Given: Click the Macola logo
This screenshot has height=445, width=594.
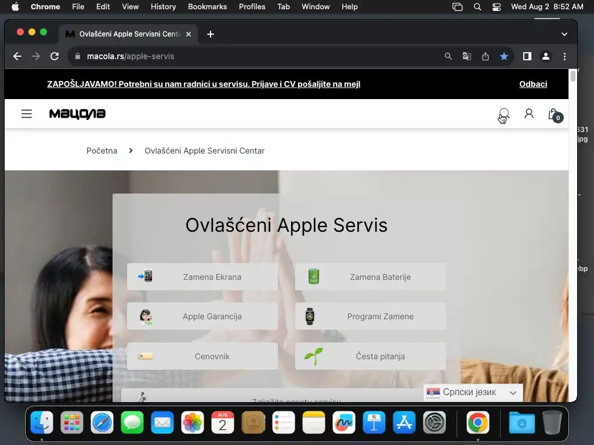Looking at the screenshot, I should tap(77, 114).
